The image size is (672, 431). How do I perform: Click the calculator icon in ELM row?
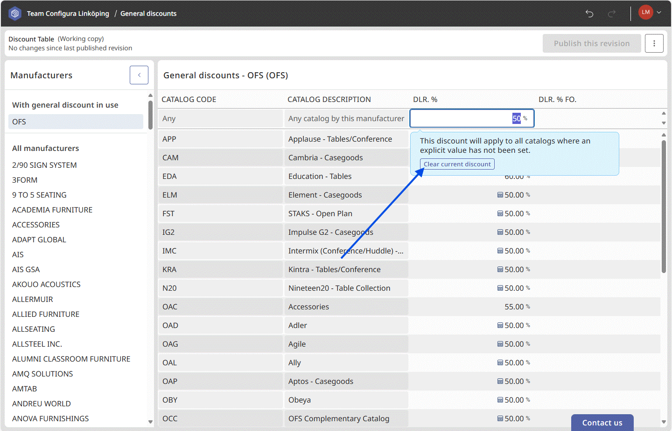(x=500, y=195)
